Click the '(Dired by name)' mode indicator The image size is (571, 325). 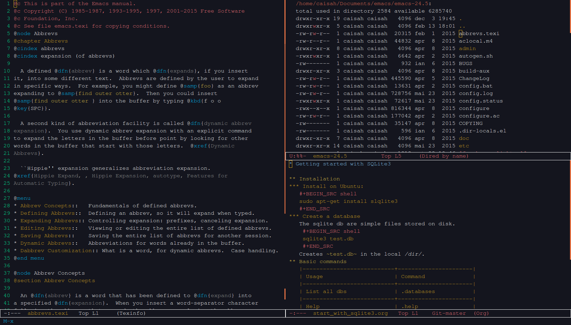[444, 156]
